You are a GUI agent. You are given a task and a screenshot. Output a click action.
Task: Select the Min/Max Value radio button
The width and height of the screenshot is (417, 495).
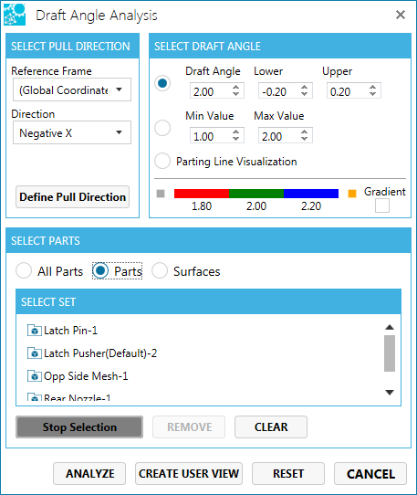point(162,128)
